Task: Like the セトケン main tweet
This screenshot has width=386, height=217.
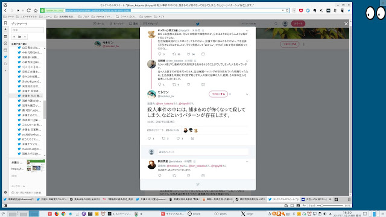Action: 178,139
